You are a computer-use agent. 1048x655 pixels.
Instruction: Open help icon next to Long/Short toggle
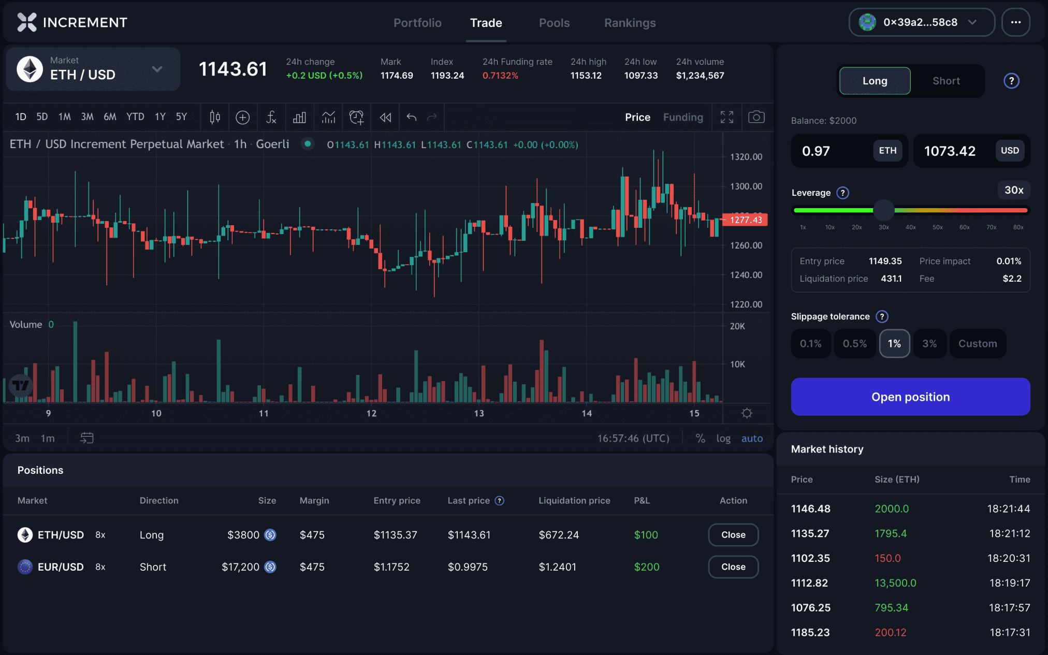[x=1011, y=81]
